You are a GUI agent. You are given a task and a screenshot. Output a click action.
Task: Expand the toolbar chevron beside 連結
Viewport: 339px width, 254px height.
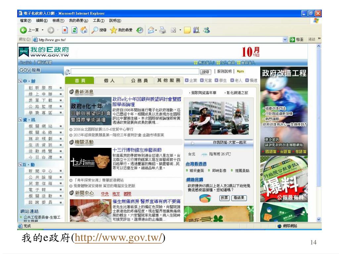click(x=319, y=39)
